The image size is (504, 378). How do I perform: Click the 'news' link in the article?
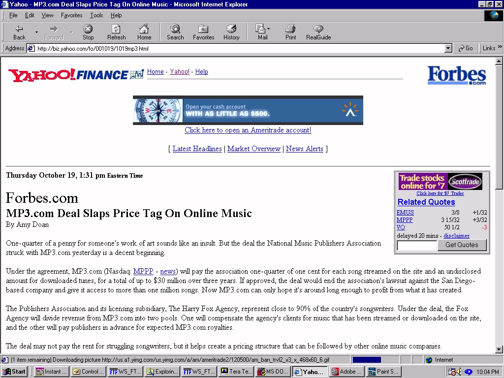pyautogui.click(x=168, y=271)
